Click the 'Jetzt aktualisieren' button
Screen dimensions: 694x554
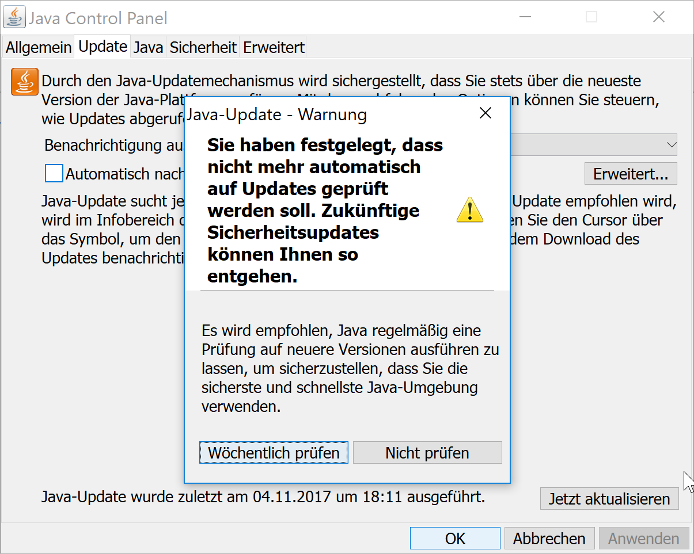tap(609, 499)
